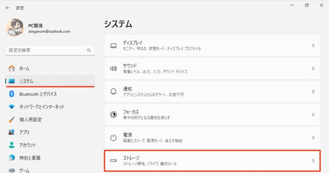Click the back arrow icon
Image resolution: width=329 pixels, height=173 pixels.
tap(8, 8)
